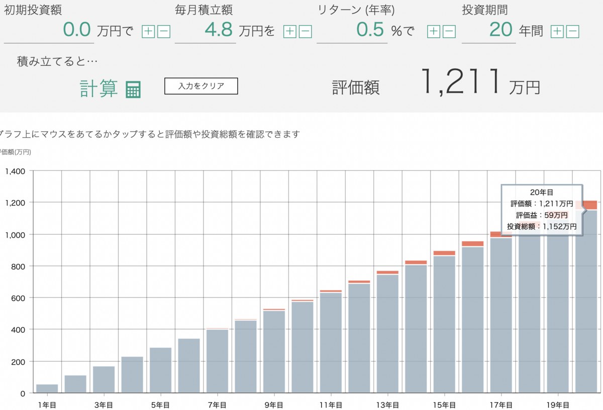Click tooltip line 評価額：1,211万円
This screenshot has height=410, width=603.
point(542,203)
